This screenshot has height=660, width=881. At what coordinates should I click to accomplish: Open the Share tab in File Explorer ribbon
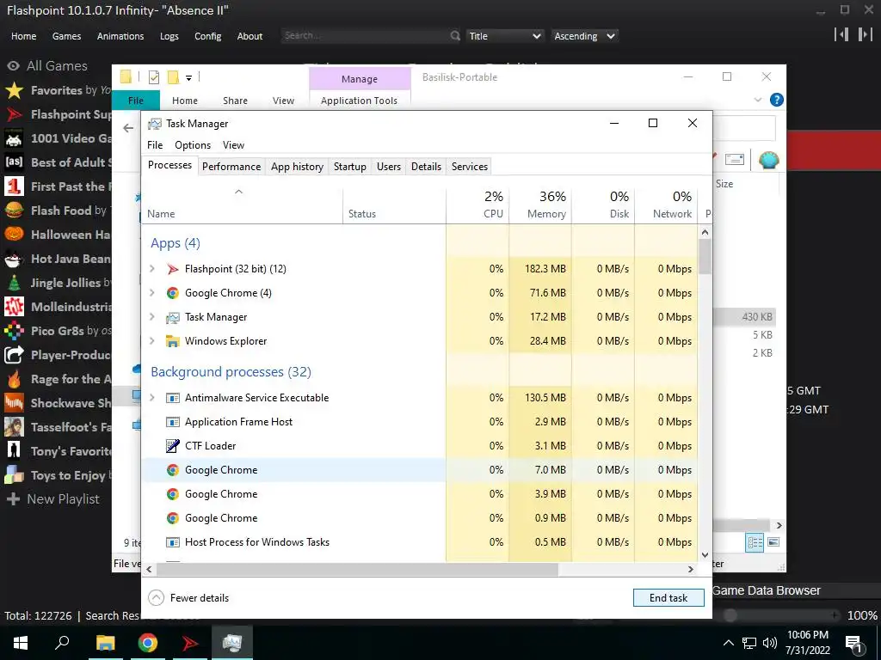pos(235,101)
